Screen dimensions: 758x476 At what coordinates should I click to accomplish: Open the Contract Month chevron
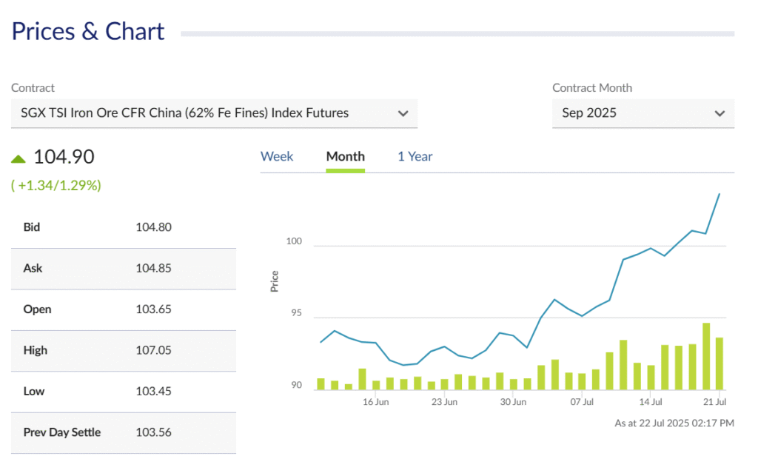pyautogui.click(x=720, y=113)
